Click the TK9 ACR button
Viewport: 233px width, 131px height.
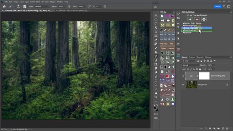click(167, 81)
